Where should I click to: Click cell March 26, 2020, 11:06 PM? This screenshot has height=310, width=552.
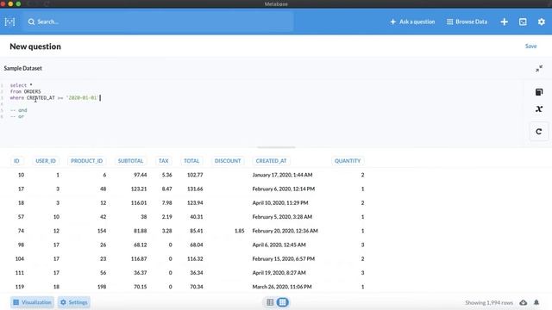pyautogui.click(x=282, y=287)
